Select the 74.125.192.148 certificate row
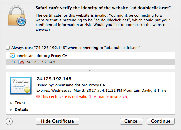This screenshot has height=130, width=181. pyautogui.click(x=90, y=62)
